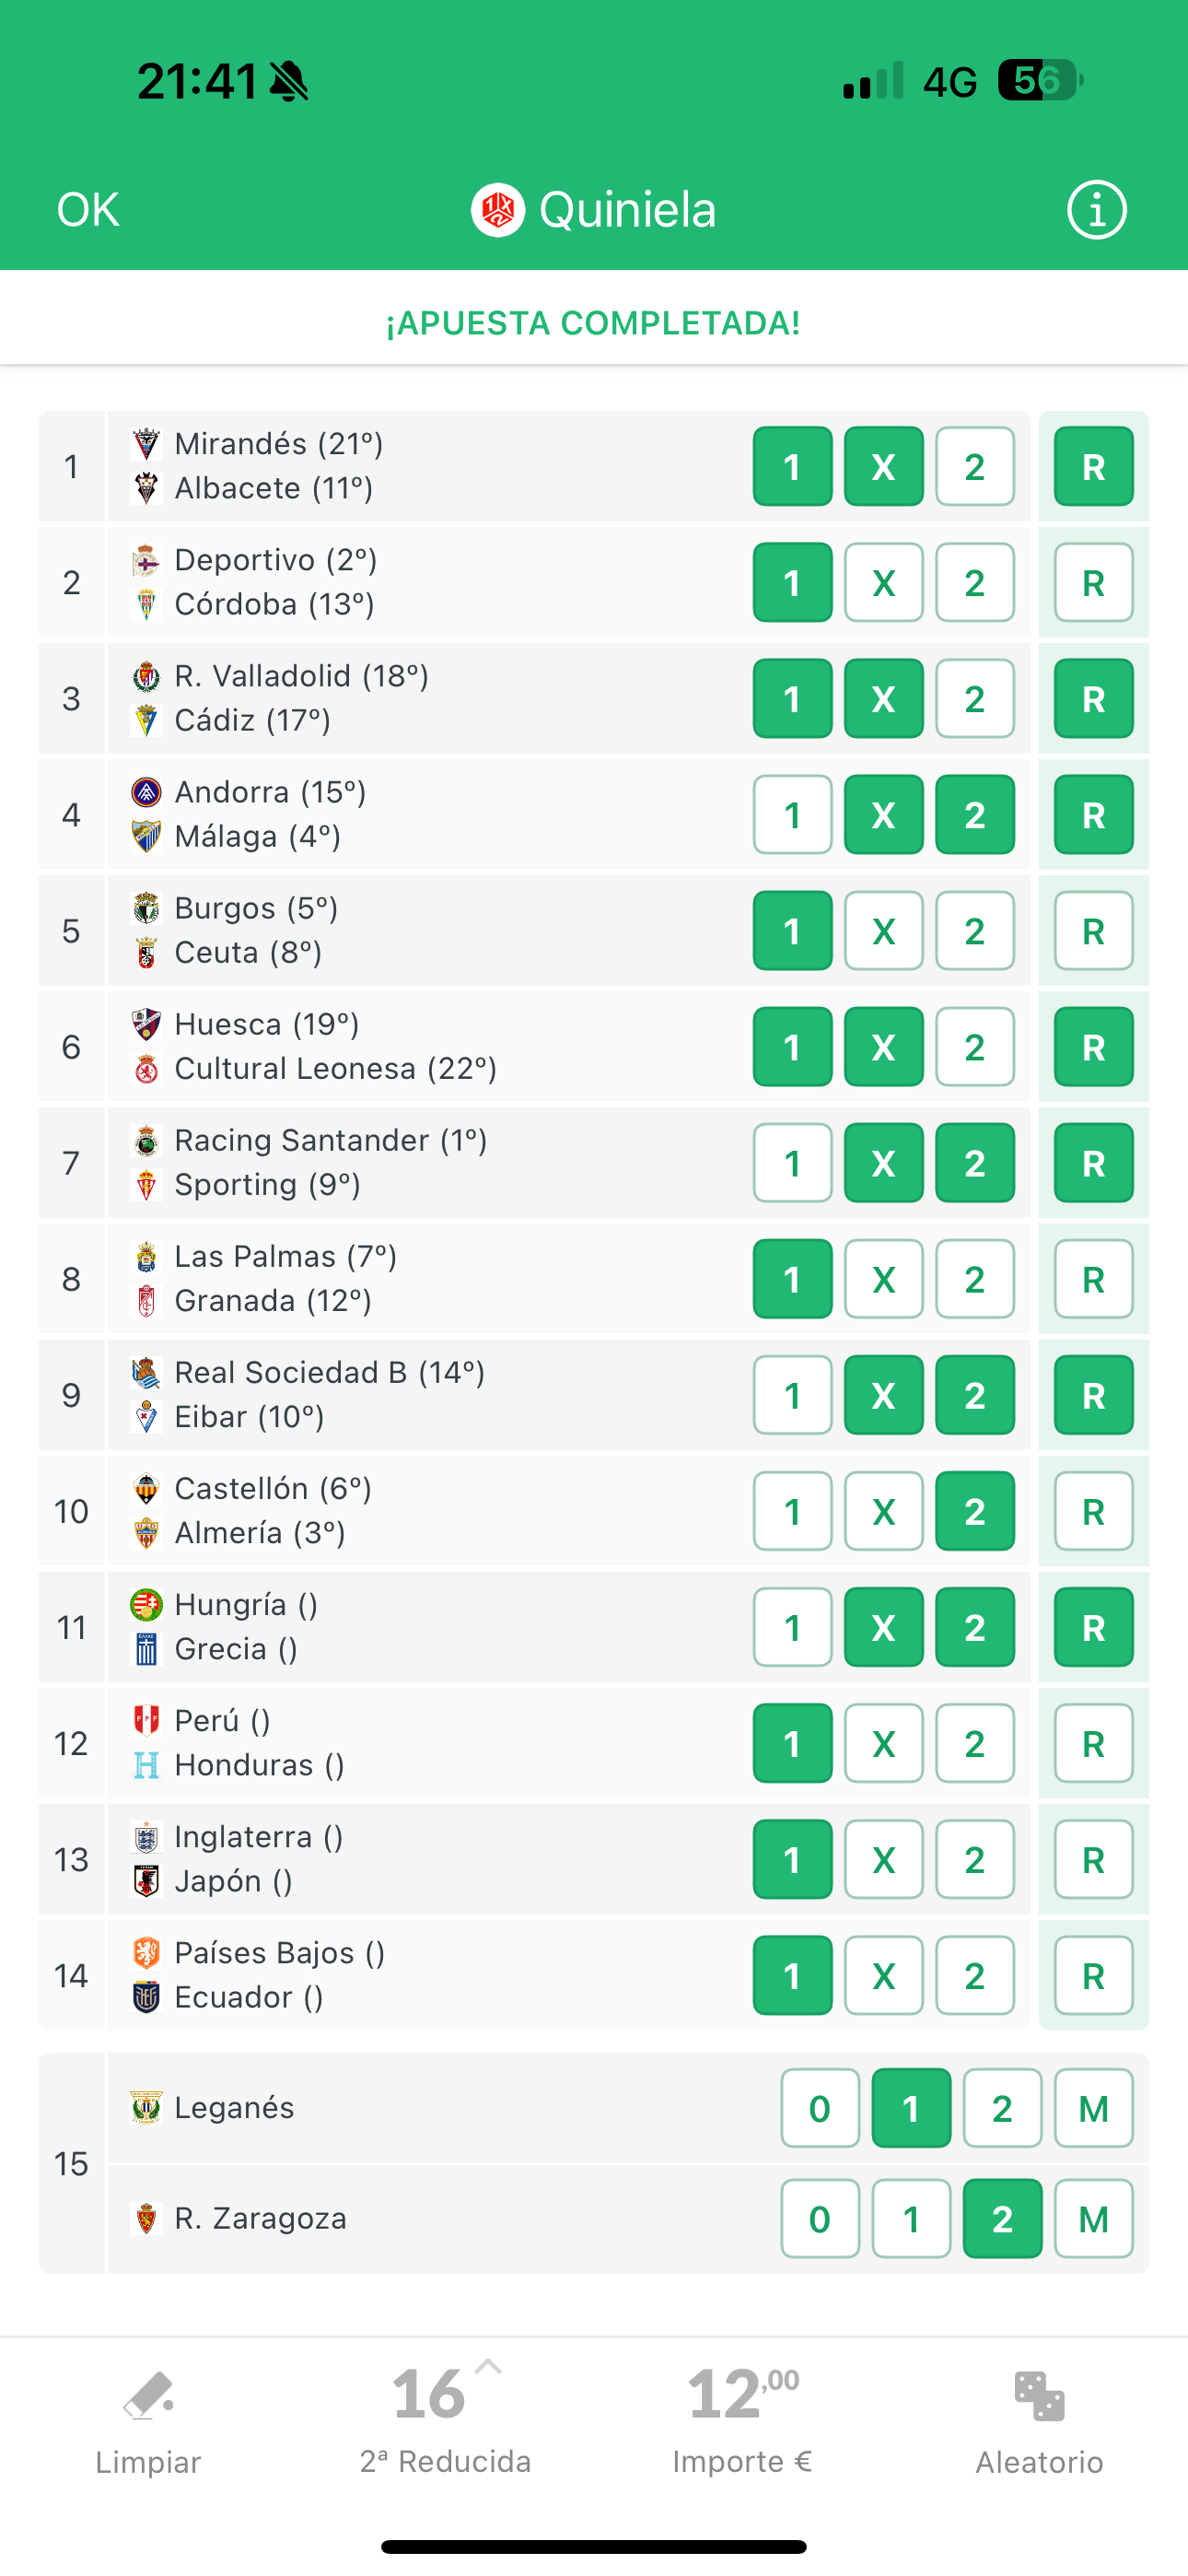
Task: Tap the Quiniela logo icon
Action: 498,210
